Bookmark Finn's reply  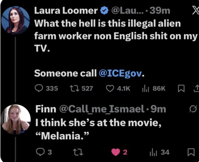191,152
